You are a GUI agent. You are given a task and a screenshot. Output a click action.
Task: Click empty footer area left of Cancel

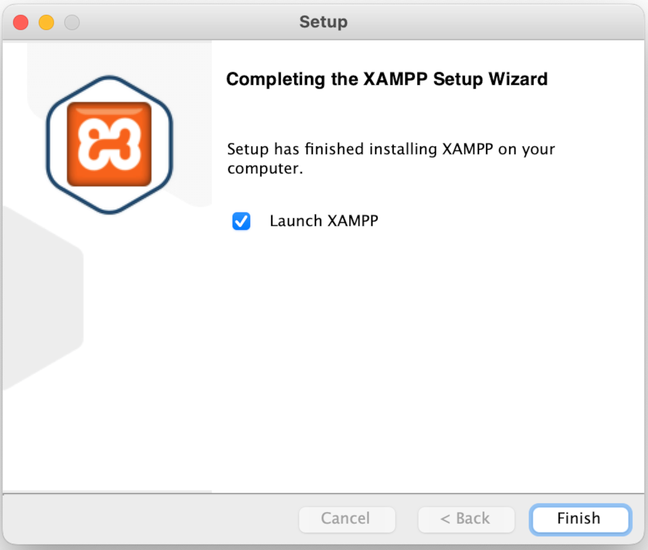coord(151,519)
